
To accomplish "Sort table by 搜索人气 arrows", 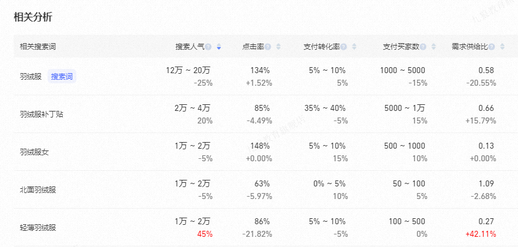I will tap(219, 47).
